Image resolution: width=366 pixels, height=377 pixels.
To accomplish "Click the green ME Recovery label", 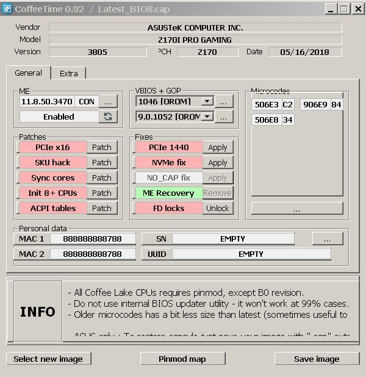I will click(x=169, y=193).
